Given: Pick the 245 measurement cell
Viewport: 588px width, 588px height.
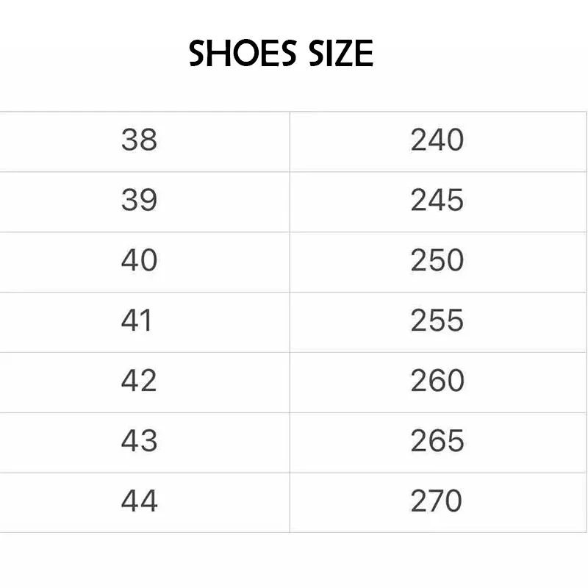Looking at the screenshot, I should point(437,200).
